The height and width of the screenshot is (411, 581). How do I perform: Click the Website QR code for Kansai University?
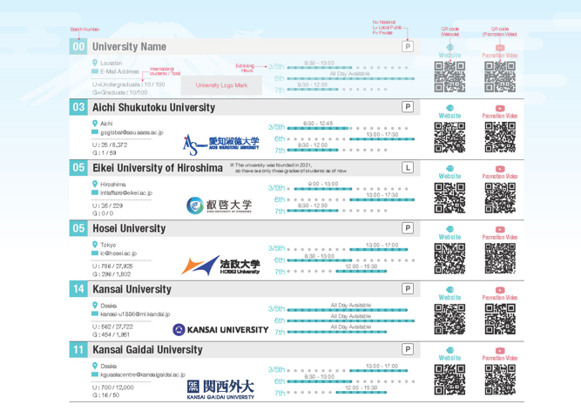point(449,320)
